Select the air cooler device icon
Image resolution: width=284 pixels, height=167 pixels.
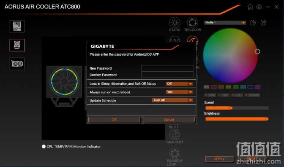coord(17,45)
